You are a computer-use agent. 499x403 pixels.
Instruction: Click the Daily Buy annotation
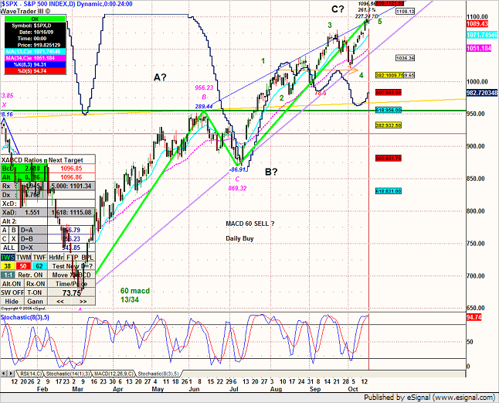point(239,238)
